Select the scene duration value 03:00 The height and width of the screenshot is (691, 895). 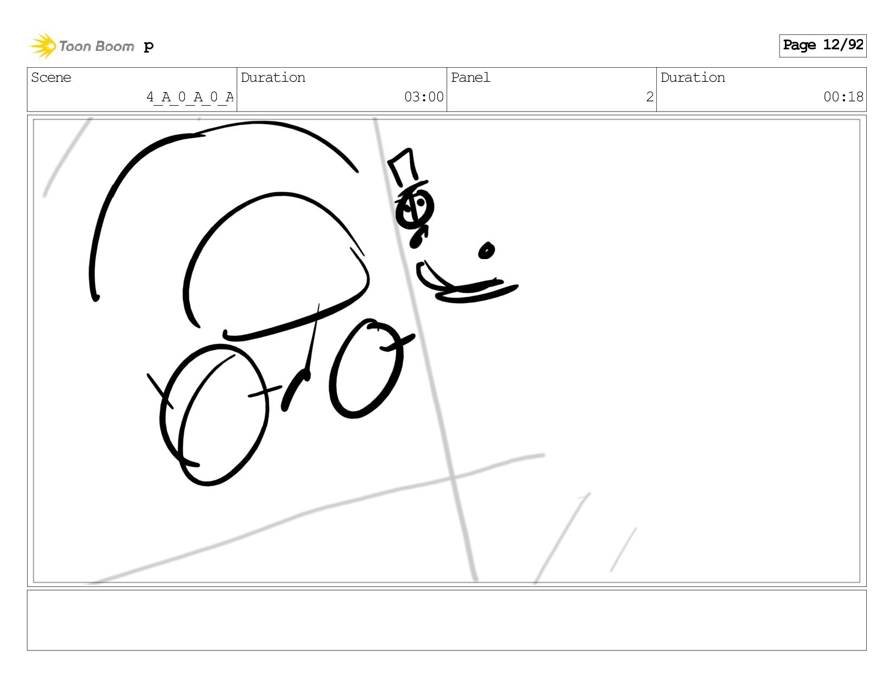tap(424, 97)
